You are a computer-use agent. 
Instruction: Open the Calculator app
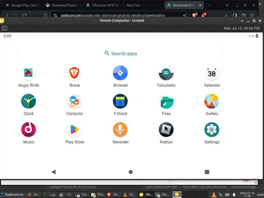166,73
